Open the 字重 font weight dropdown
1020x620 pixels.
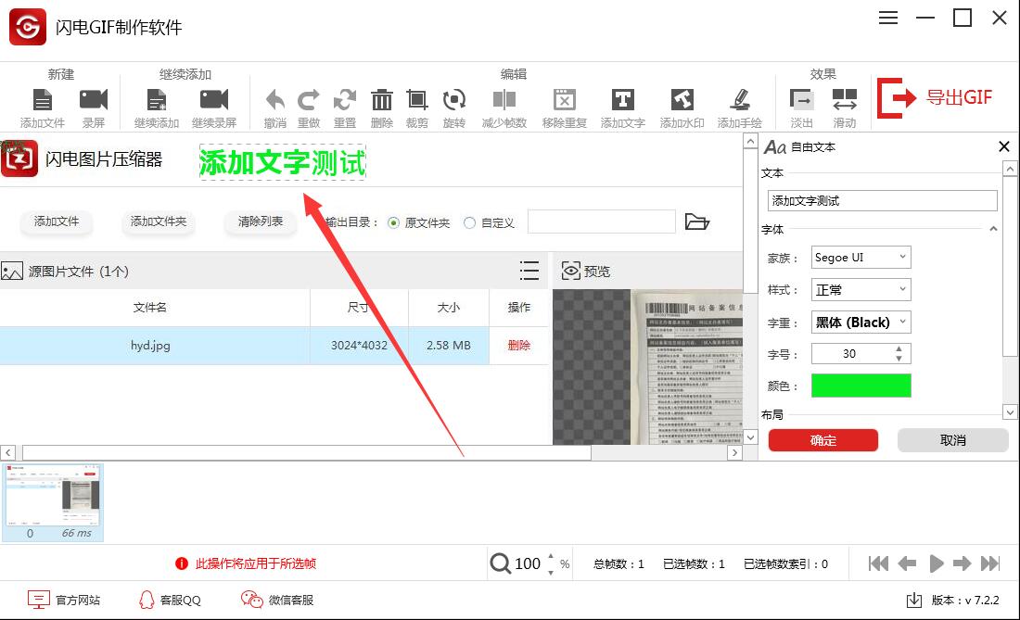pos(861,322)
